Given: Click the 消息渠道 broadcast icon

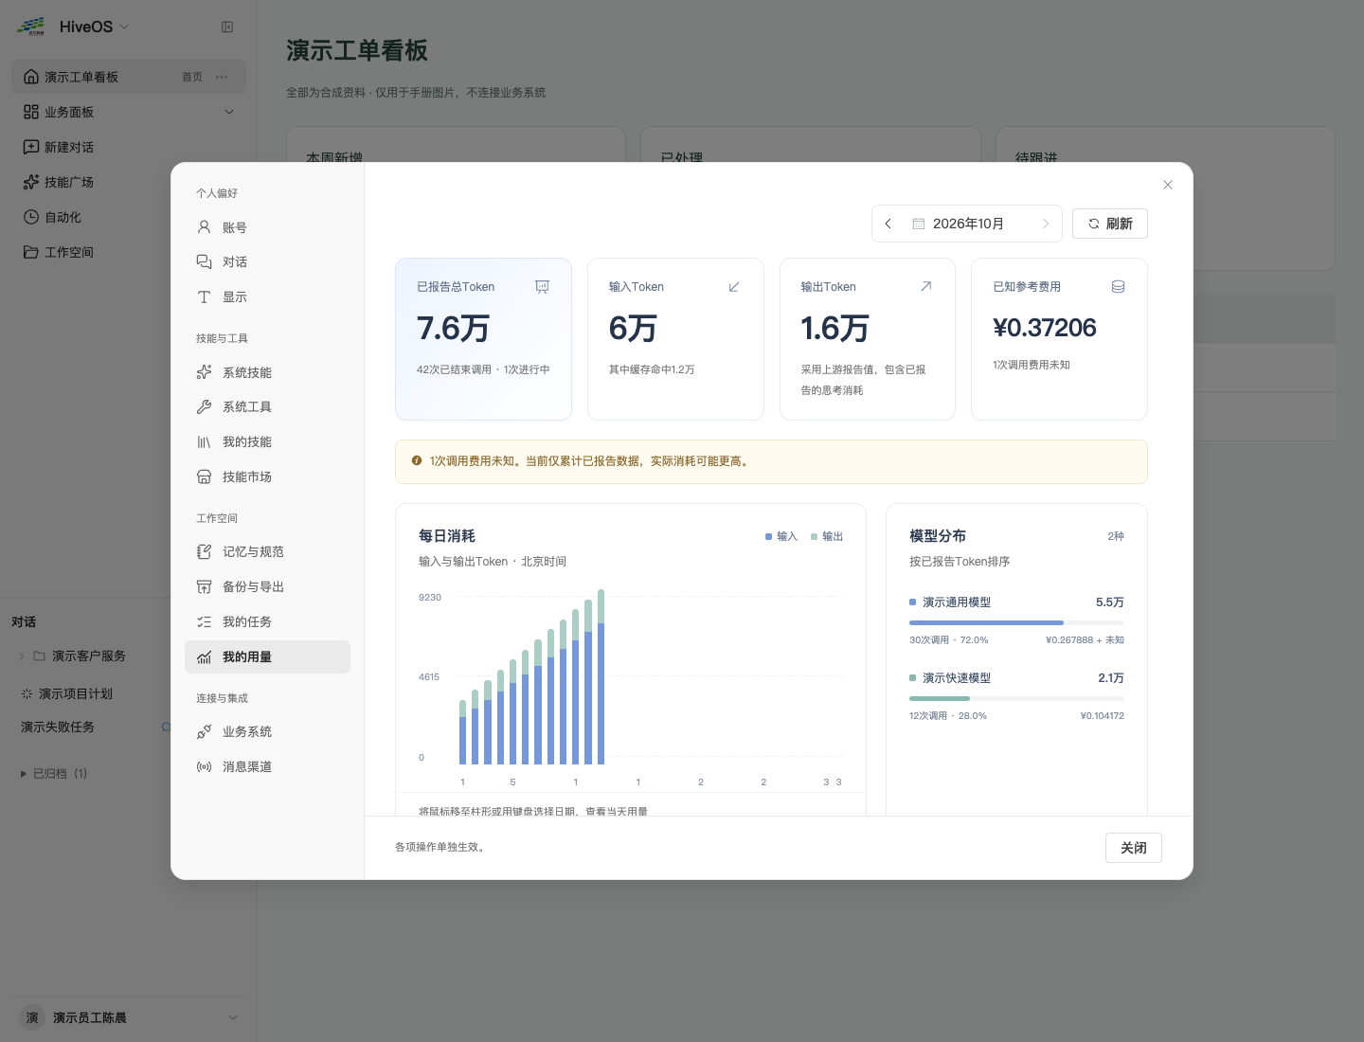Looking at the screenshot, I should pos(204,767).
